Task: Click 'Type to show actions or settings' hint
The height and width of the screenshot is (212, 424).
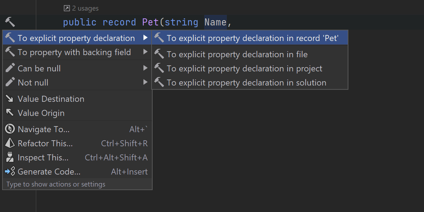Action: coord(56,184)
